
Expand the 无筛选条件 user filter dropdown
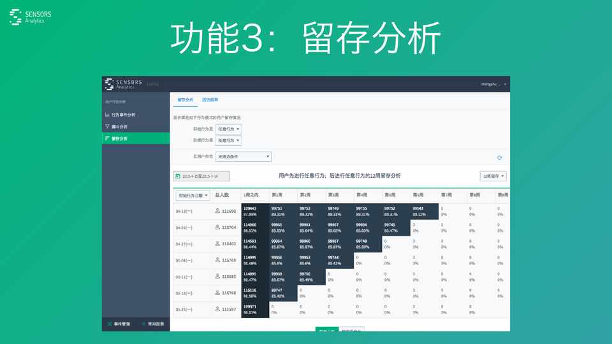[244, 156]
